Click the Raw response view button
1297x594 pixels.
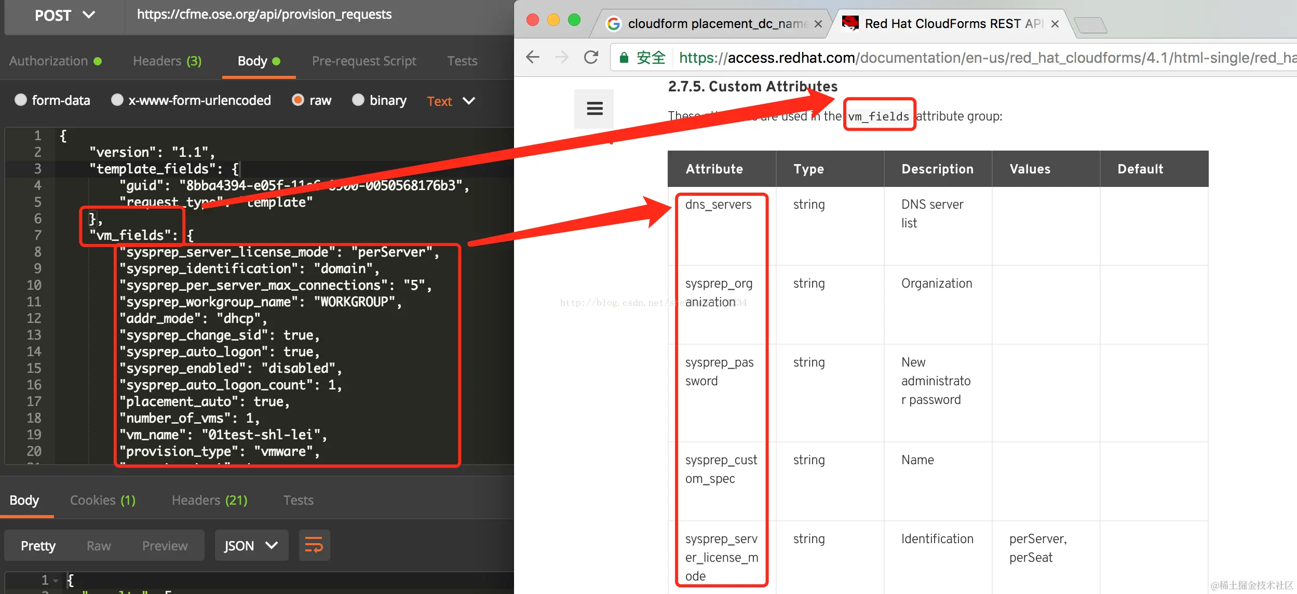pyautogui.click(x=99, y=546)
